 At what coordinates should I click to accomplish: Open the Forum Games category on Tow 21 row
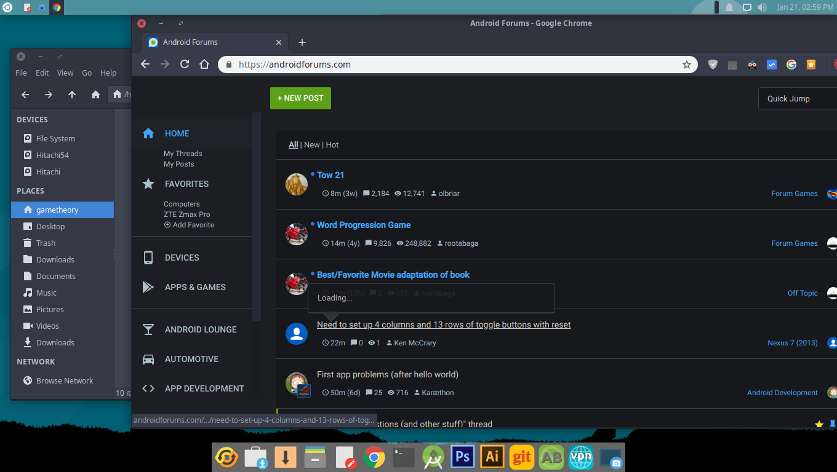[795, 194]
